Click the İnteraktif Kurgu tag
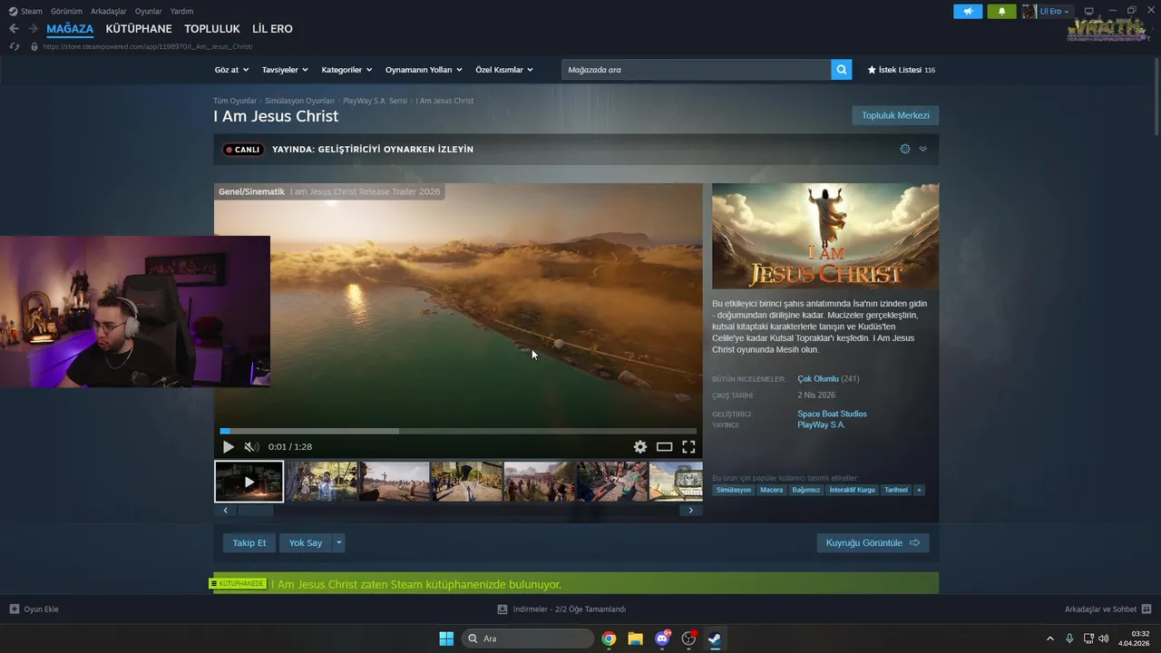Image resolution: width=1161 pixels, height=653 pixels. click(x=852, y=490)
